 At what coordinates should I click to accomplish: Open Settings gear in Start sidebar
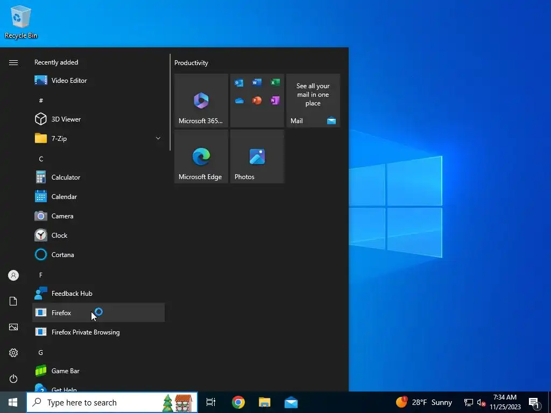click(13, 353)
